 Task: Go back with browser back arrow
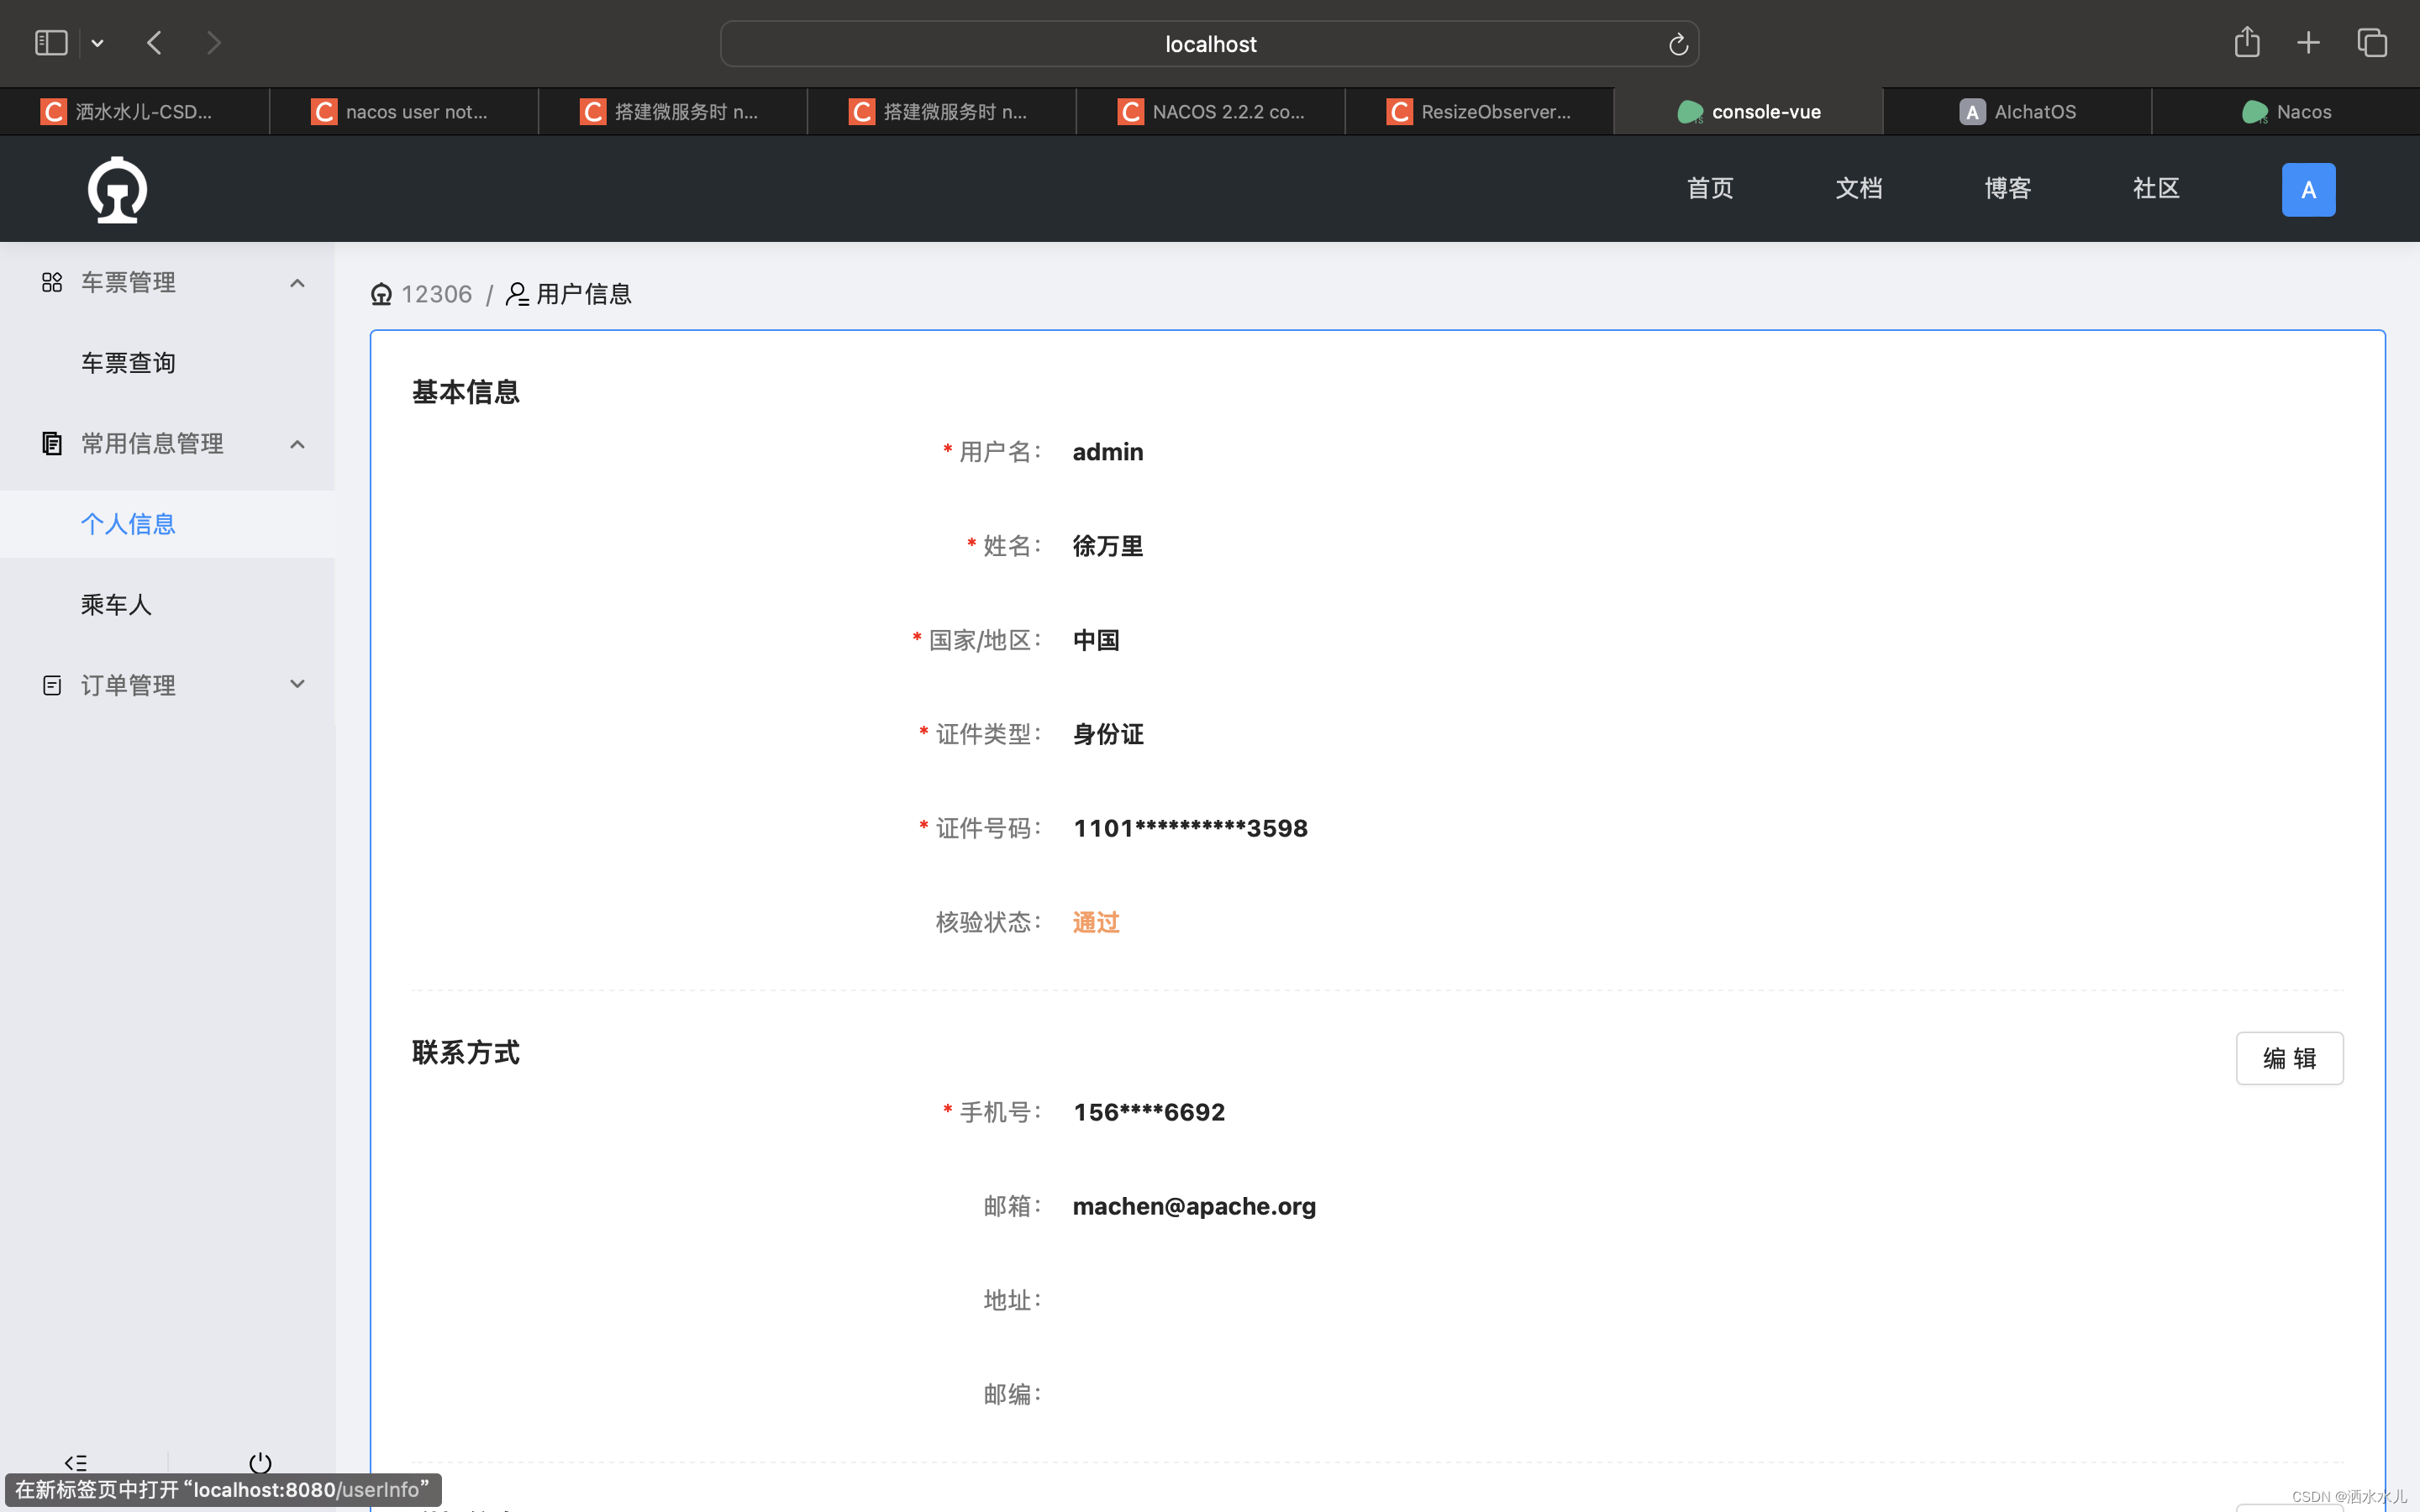pyautogui.click(x=154, y=43)
